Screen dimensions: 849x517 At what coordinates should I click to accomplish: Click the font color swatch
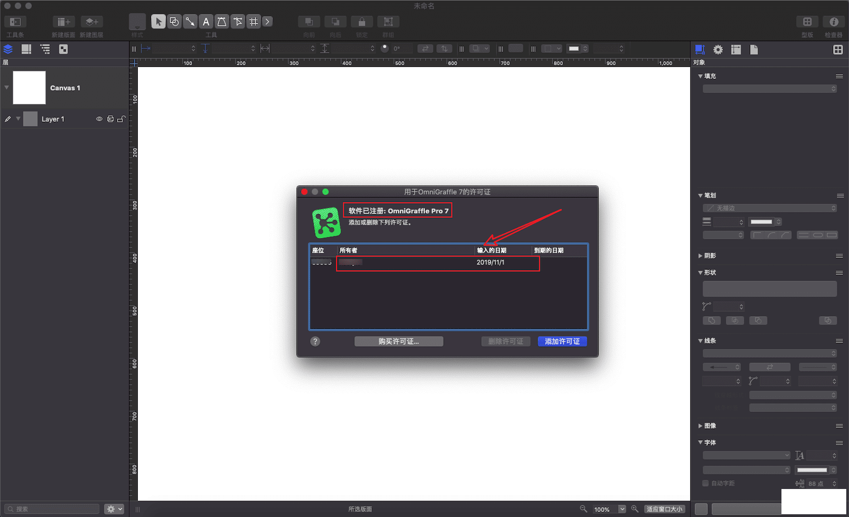tap(812, 470)
